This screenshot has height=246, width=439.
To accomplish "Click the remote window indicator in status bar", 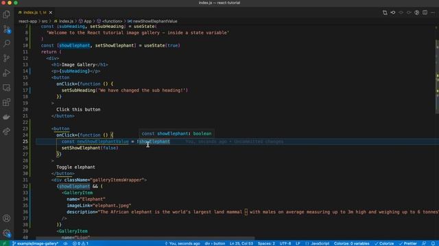I will [4, 243].
